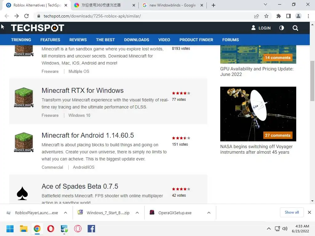Click the 14 comments badge
Image resolution: width=315 pixels, height=236 pixels.
coord(278,57)
